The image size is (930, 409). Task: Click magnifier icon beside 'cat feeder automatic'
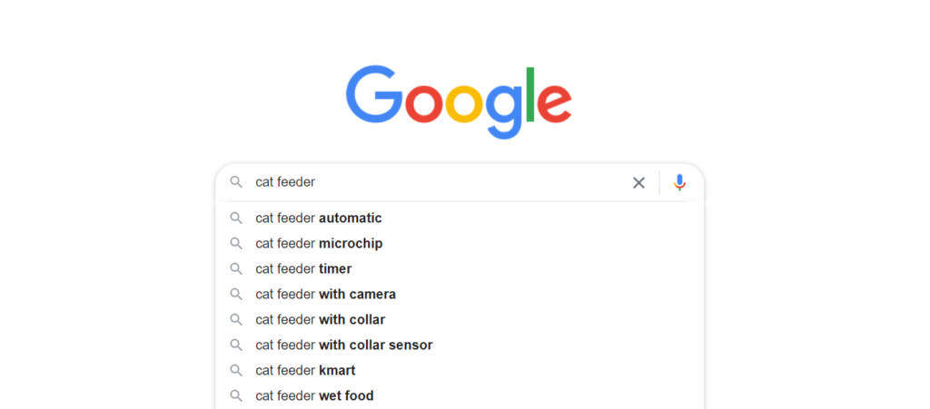point(236,219)
